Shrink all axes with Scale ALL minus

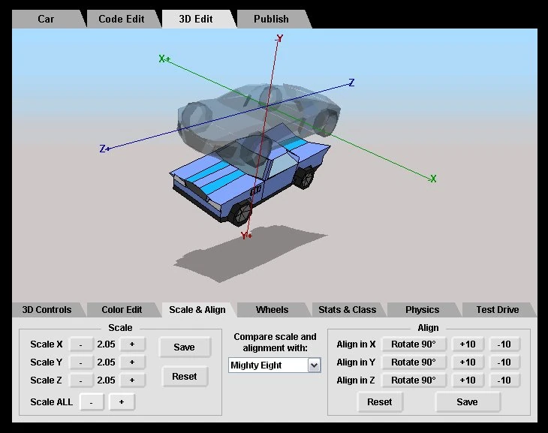(92, 402)
